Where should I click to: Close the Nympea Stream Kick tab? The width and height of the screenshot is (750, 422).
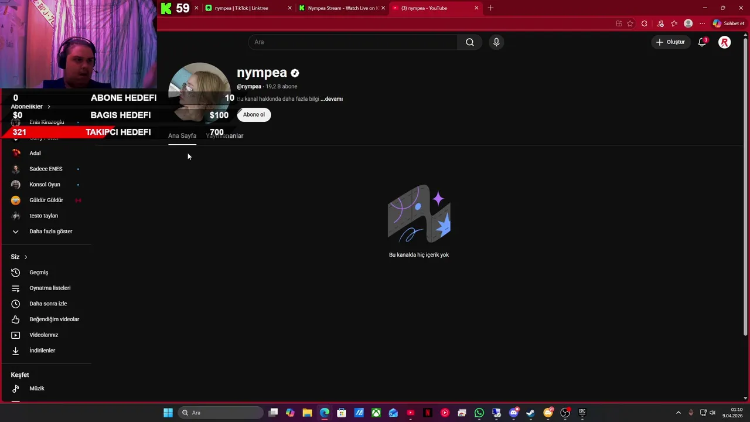[x=383, y=8]
